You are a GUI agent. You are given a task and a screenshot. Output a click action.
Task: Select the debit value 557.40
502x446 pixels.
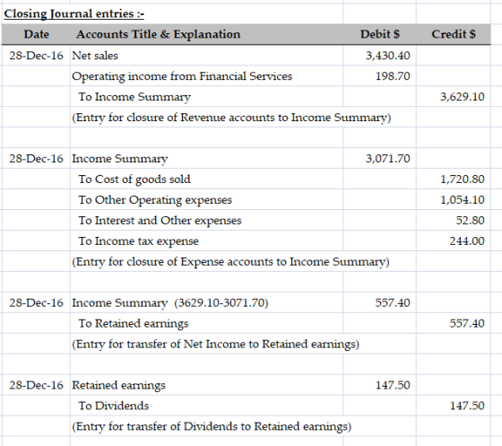(x=393, y=302)
